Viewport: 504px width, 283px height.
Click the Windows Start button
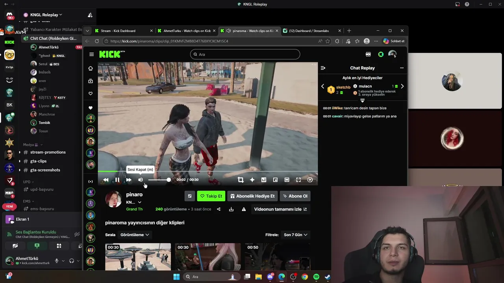pyautogui.click(x=176, y=277)
